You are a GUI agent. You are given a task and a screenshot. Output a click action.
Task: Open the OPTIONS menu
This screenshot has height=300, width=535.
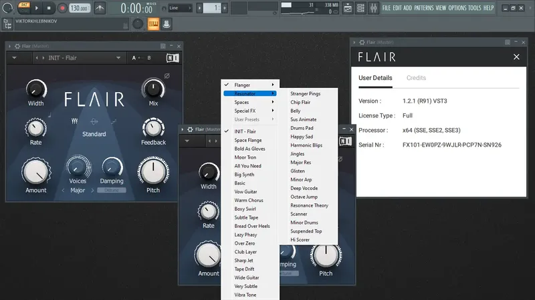(457, 8)
